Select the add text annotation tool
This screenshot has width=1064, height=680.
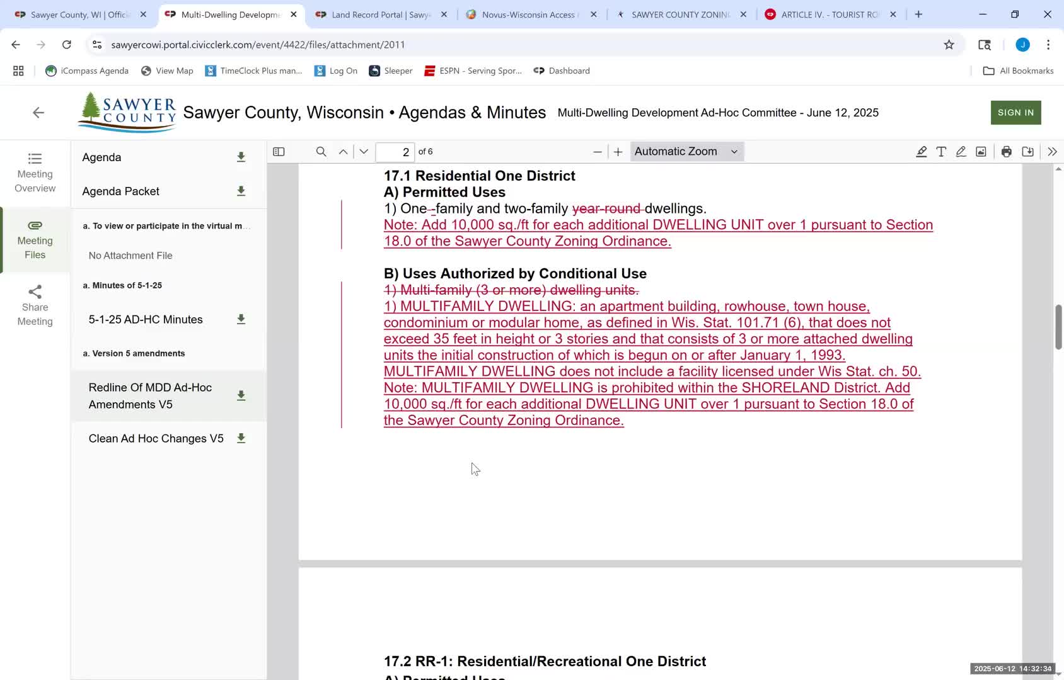click(941, 152)
